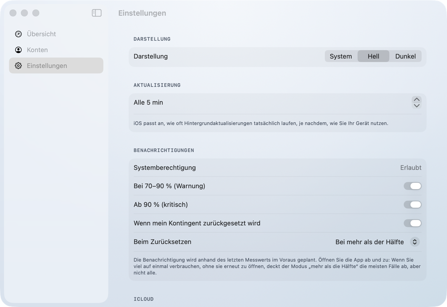The image size is (447, 307).
Task: Click the Systemberechtigung label
Action: [x=165, y=168]
